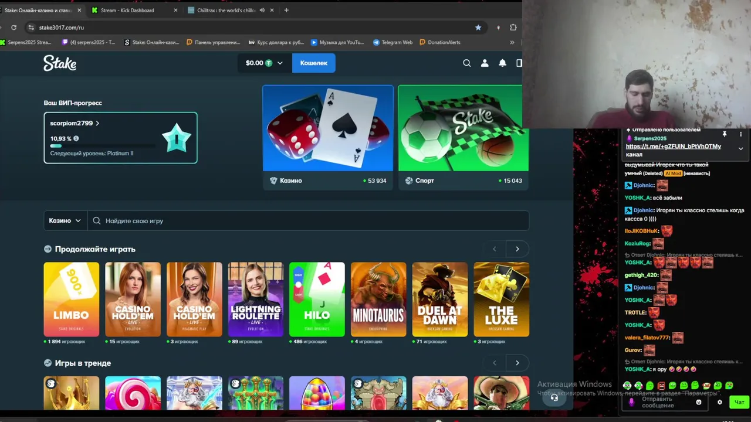Image resolution: width=751 pixels, height=422 pixels.
Task: Click the Продолжайте играть section heading
Action: [95, 249]
